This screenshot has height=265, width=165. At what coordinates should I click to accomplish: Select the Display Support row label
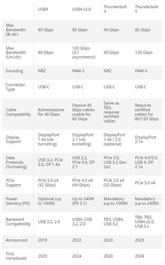[13, 139]
